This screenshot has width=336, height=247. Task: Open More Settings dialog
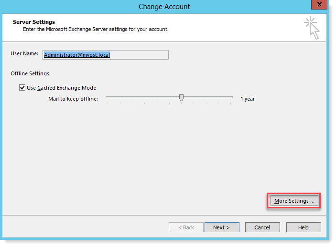tap(294, 201)
